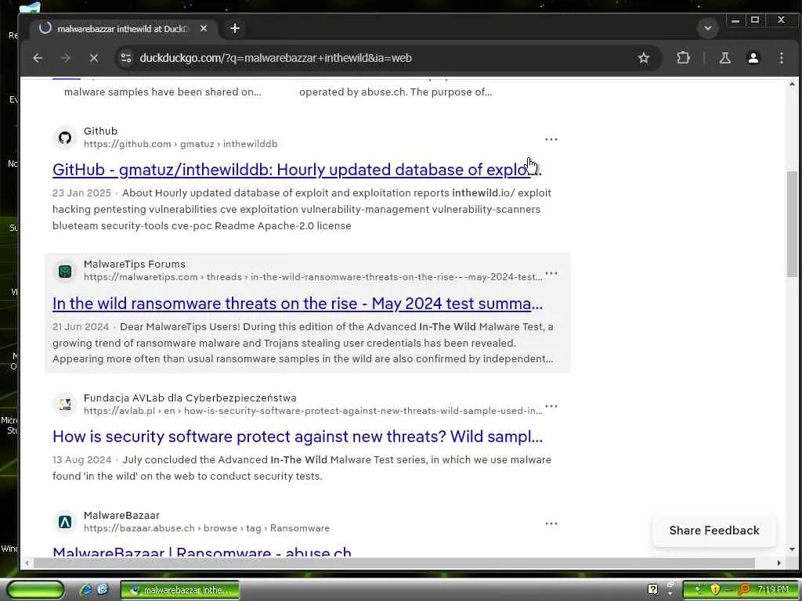The width and height of the screenshot is (802, 601).
Task: Click the help question mark tray icon
Action: 652,589
